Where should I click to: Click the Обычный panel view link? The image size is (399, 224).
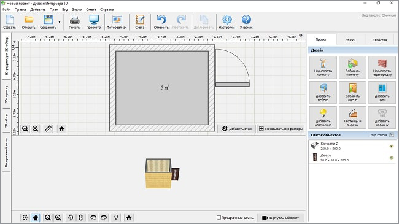coord(389,15)
